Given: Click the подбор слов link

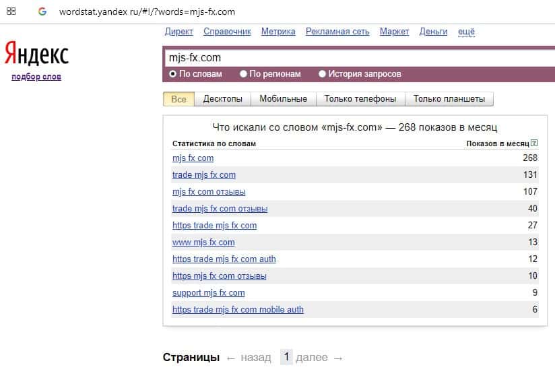Looking at the screenshot, I should (x=36, y=77).
